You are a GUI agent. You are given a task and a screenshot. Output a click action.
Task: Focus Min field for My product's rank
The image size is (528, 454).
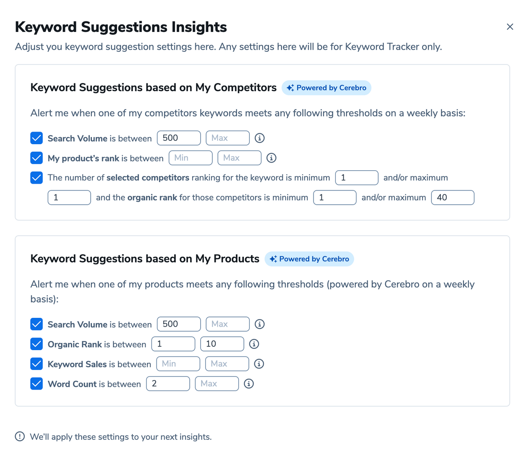(x=191, y=158)
